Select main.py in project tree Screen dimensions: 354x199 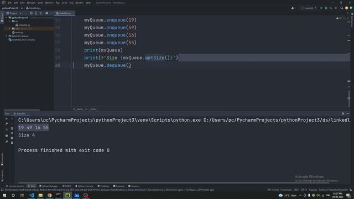click(18, 32)
